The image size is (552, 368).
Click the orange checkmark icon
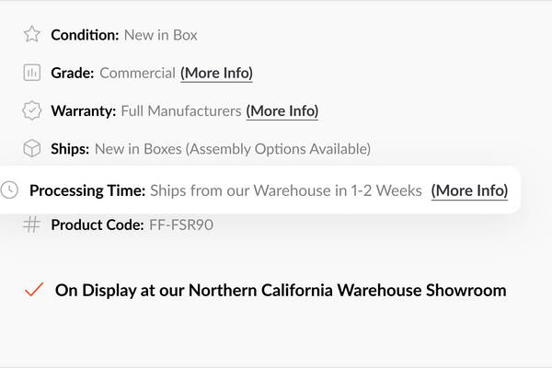pyautogui.click(x=34, y=290)
